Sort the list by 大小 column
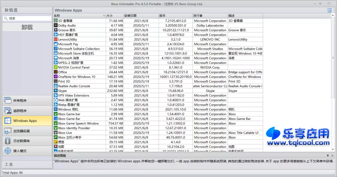Screen dimensions: 337x177 (115, 16)
